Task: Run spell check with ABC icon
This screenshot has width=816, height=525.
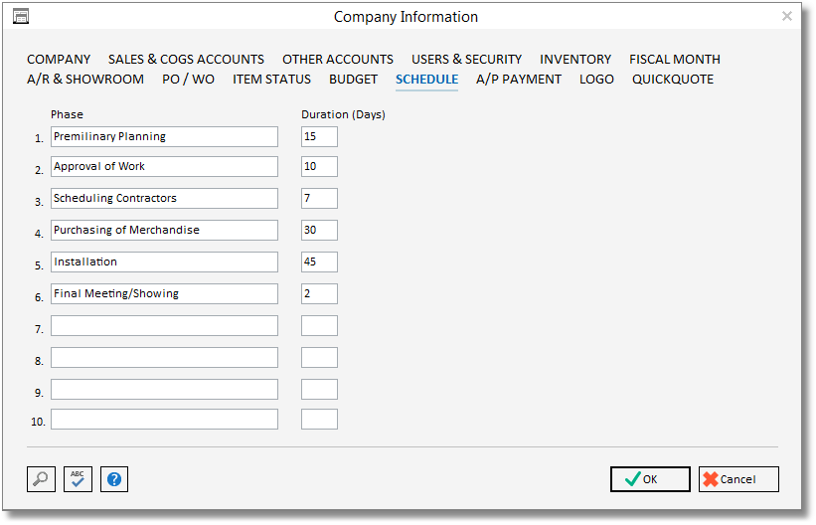Action: (78, 479)
